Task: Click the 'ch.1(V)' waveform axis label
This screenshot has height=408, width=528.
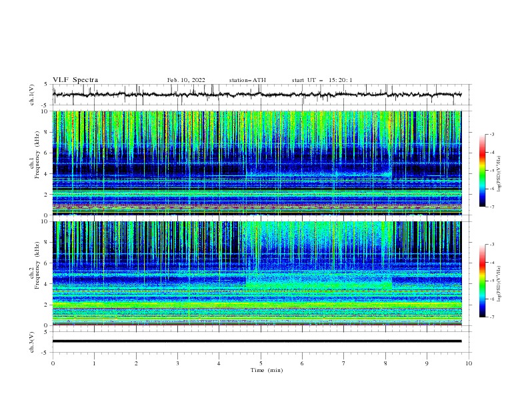Action: (32, 95)
